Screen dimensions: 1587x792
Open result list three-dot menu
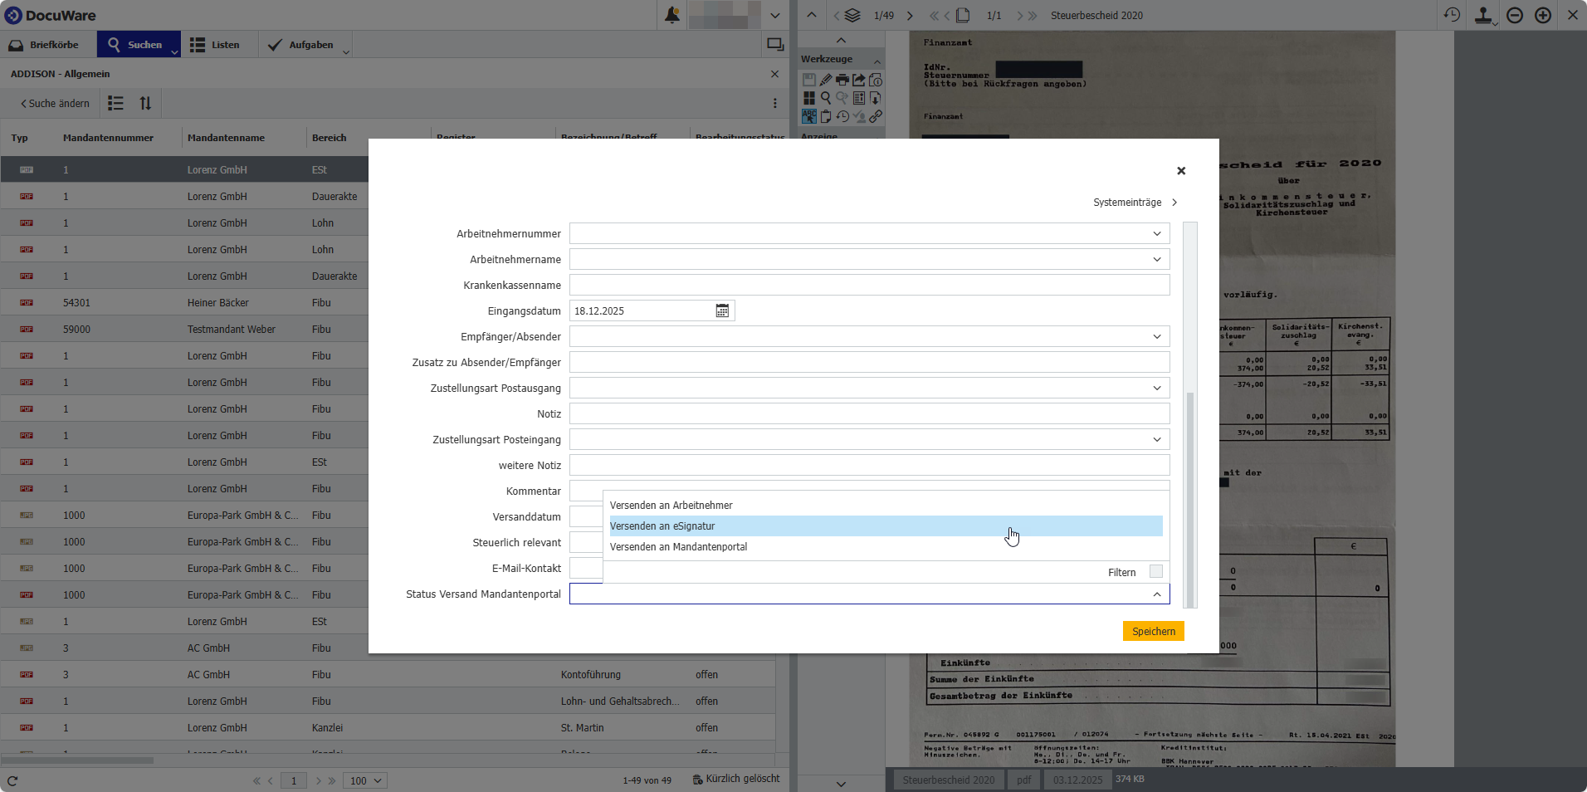tap(775, 103)
